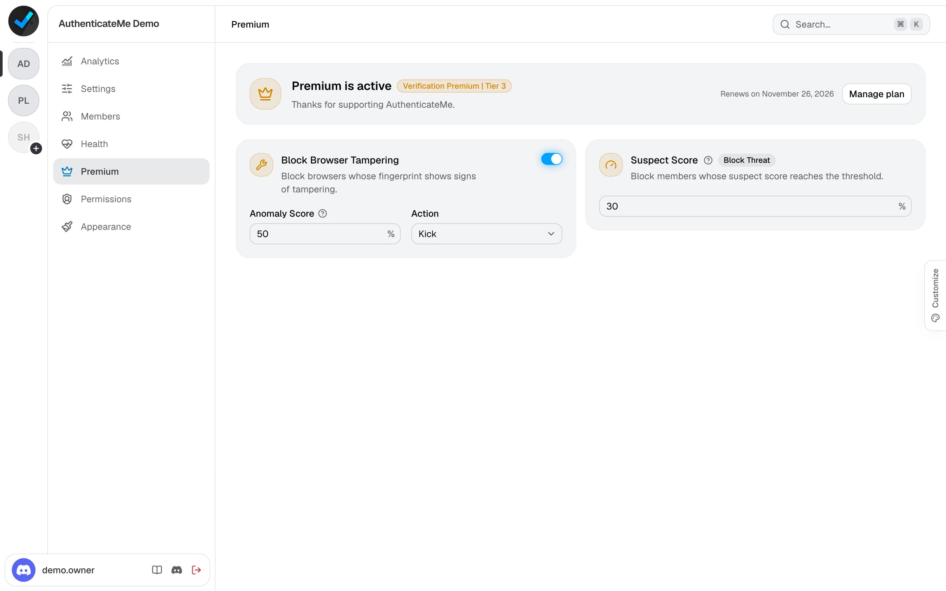Click the Premium is active heading
This screenshot has height=591, width=946.
coord(341,86)
